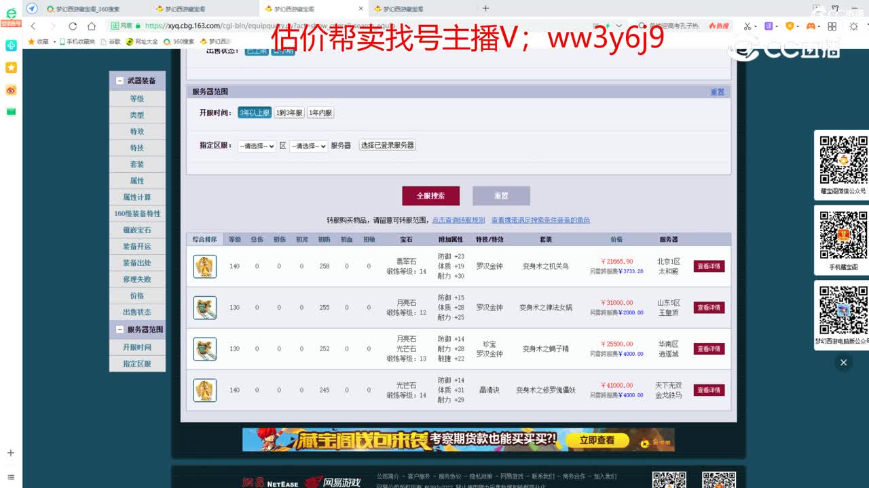Sort by the 总伤 column header
Image resolution: width=869 pixels, height=488 pixels.
[257, 239]
